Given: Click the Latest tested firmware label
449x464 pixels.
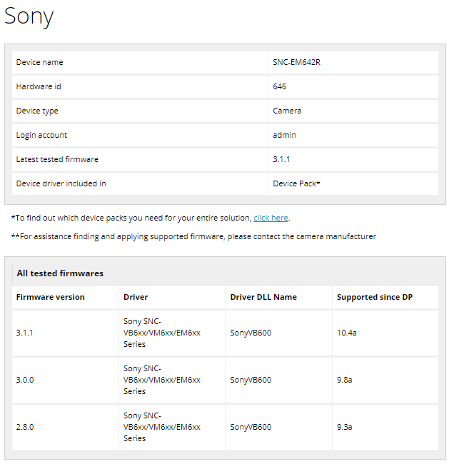Looking at the screenshot, I should click(57, 159).
